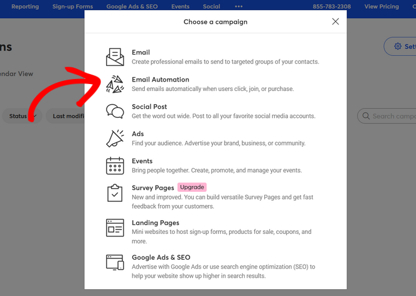
Task: Click the 'Get the word out wide' description
Action: [223, 116]
